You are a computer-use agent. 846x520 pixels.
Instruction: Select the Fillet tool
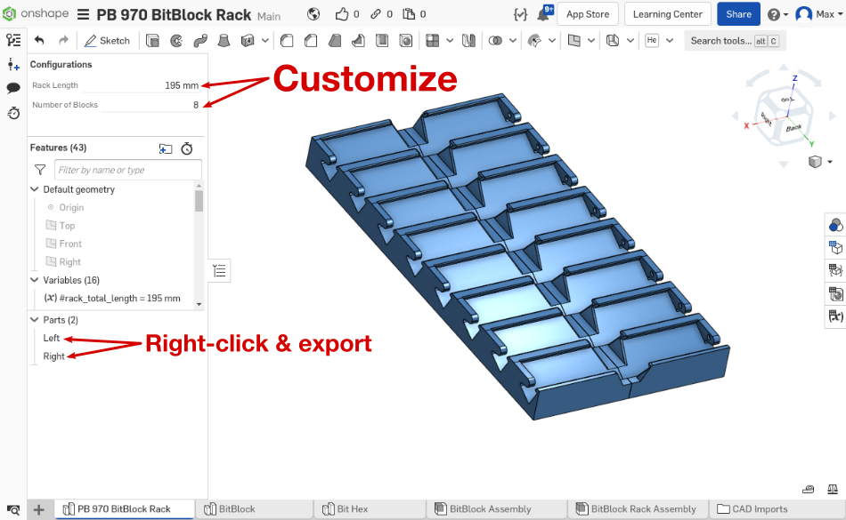pos(287,40)
